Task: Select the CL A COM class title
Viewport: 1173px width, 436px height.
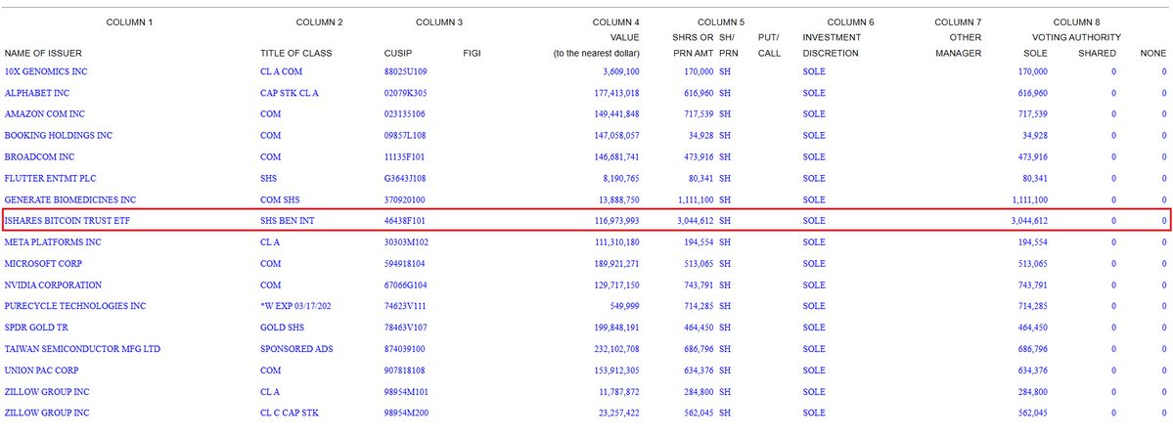Action: [x=282, y=71]
